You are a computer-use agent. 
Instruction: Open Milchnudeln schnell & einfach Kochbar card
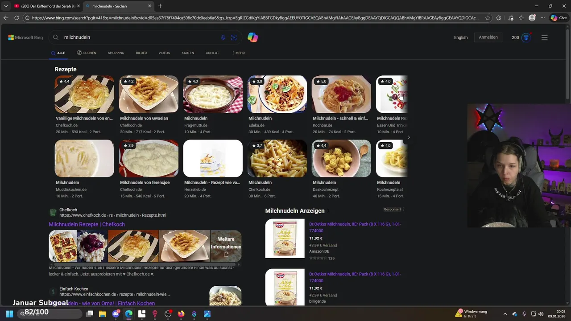pos(341,105)
